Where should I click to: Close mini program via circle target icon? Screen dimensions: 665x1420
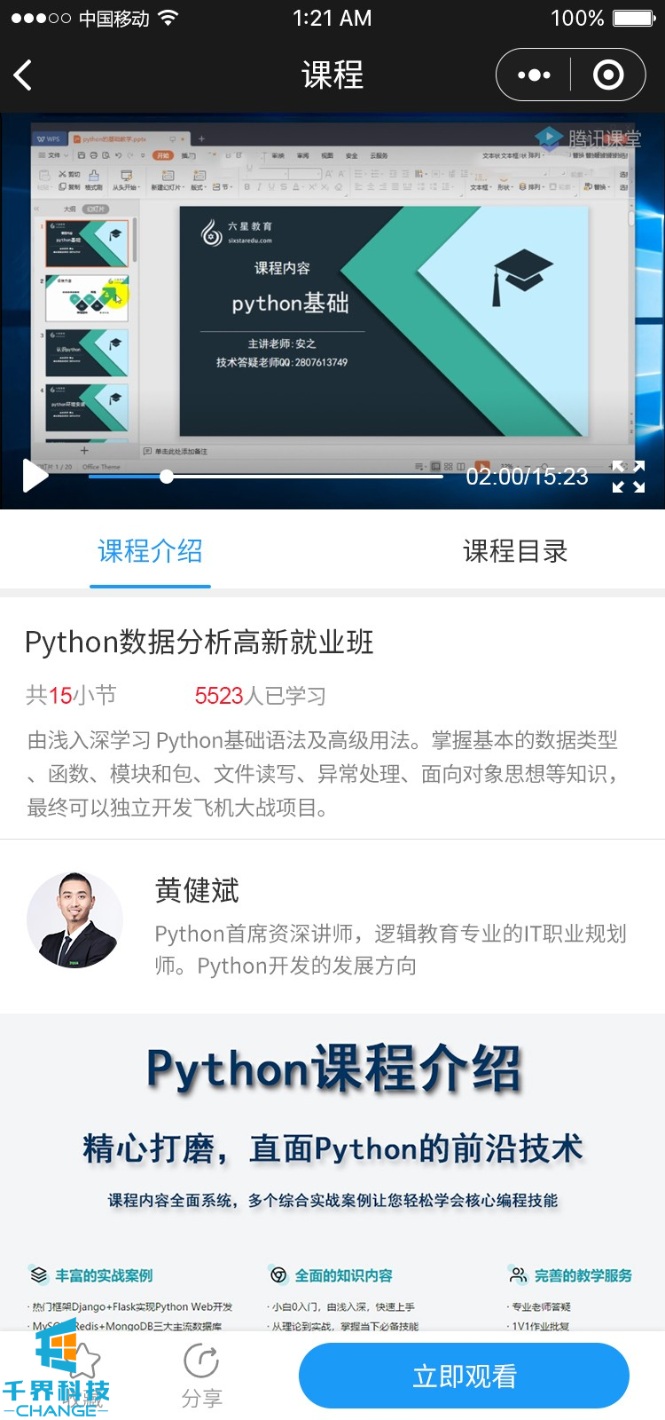[608, 75]
